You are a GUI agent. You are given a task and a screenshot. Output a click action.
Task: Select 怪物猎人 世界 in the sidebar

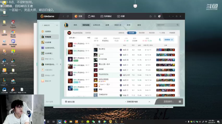(49, 75)
